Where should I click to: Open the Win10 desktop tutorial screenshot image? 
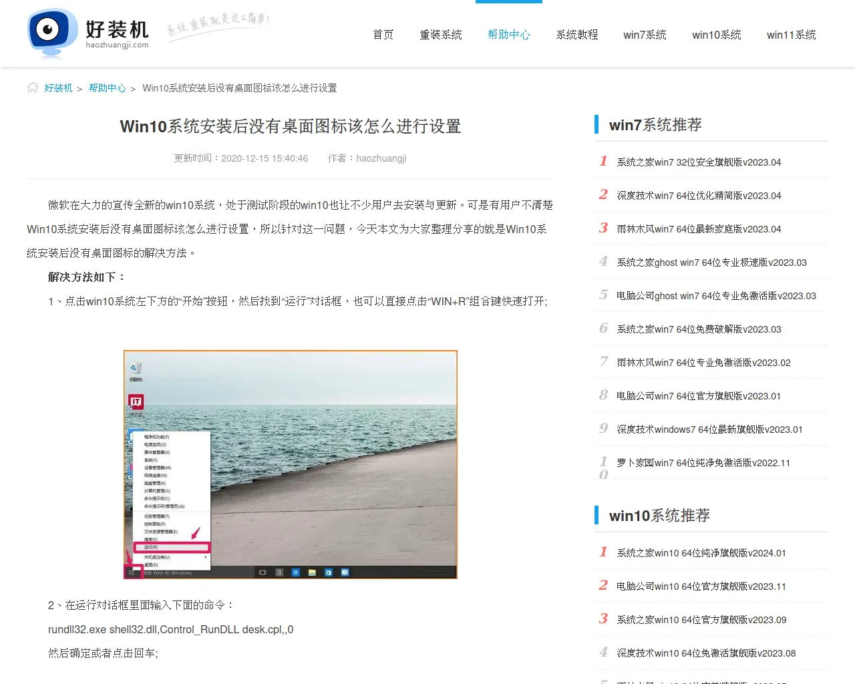point(290,464)
